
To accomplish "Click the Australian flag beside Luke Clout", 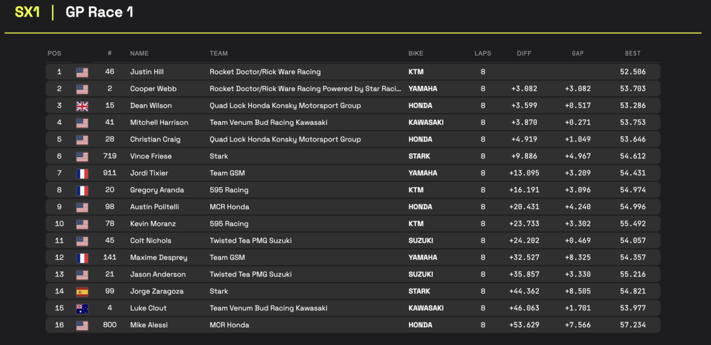I will coord(82,308).
